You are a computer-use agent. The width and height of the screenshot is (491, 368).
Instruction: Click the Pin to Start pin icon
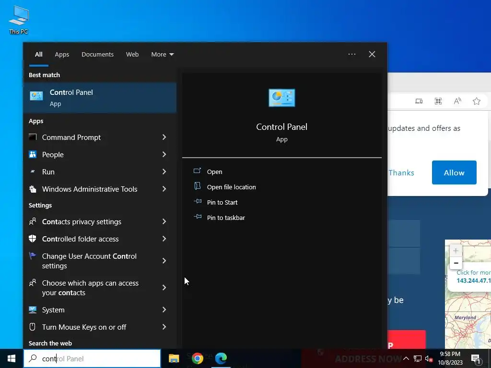198,201
